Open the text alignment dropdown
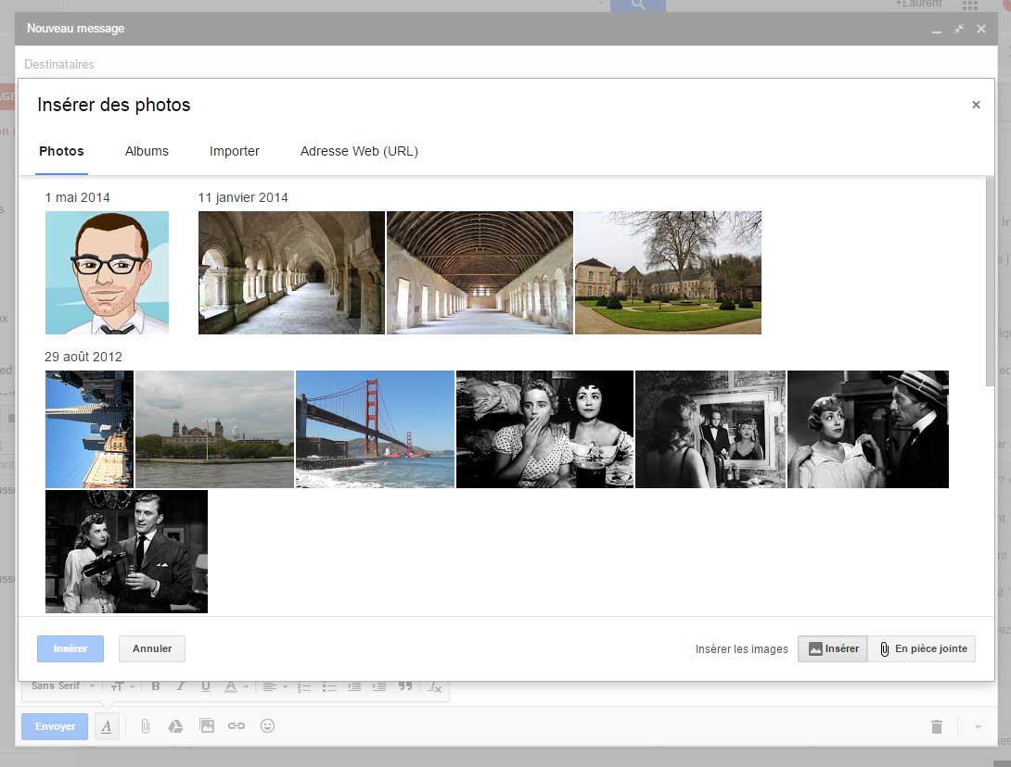The width and height of the screenshot is (1011, 767). pos(275,686)
